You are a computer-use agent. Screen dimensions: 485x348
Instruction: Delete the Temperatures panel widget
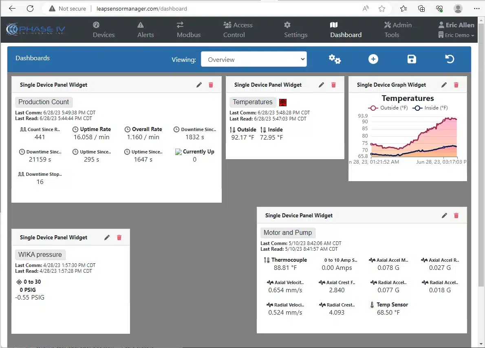333,85
